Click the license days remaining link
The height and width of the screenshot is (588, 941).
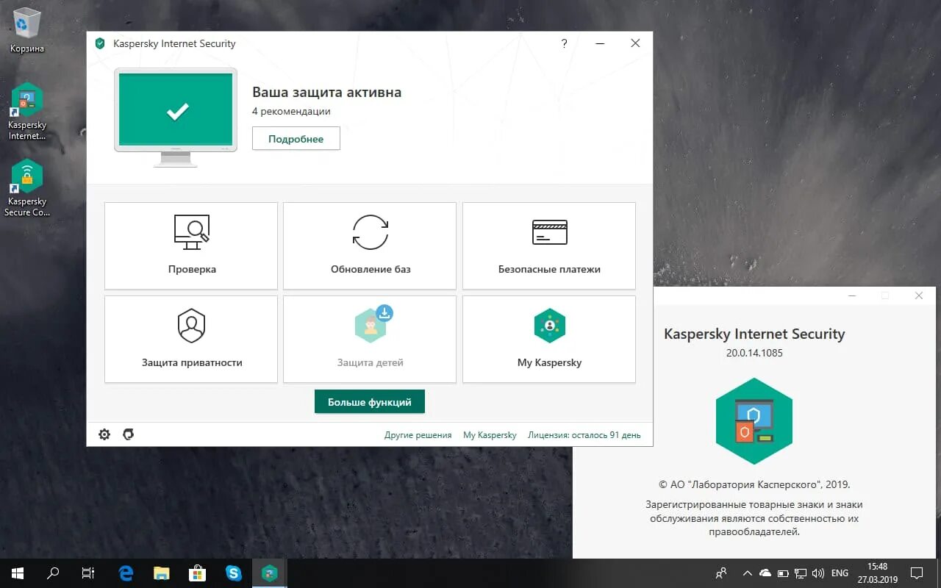point(584,435)
